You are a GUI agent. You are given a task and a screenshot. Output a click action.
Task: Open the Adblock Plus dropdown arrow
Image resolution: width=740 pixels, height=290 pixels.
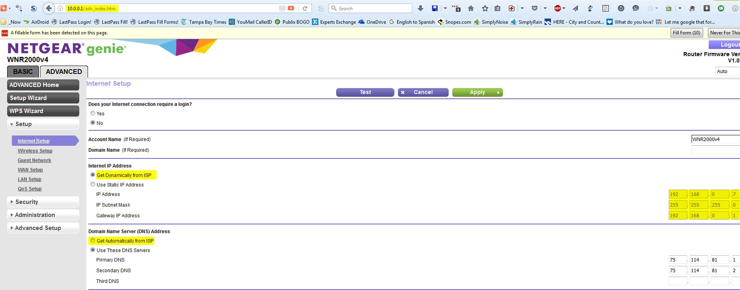564,8
